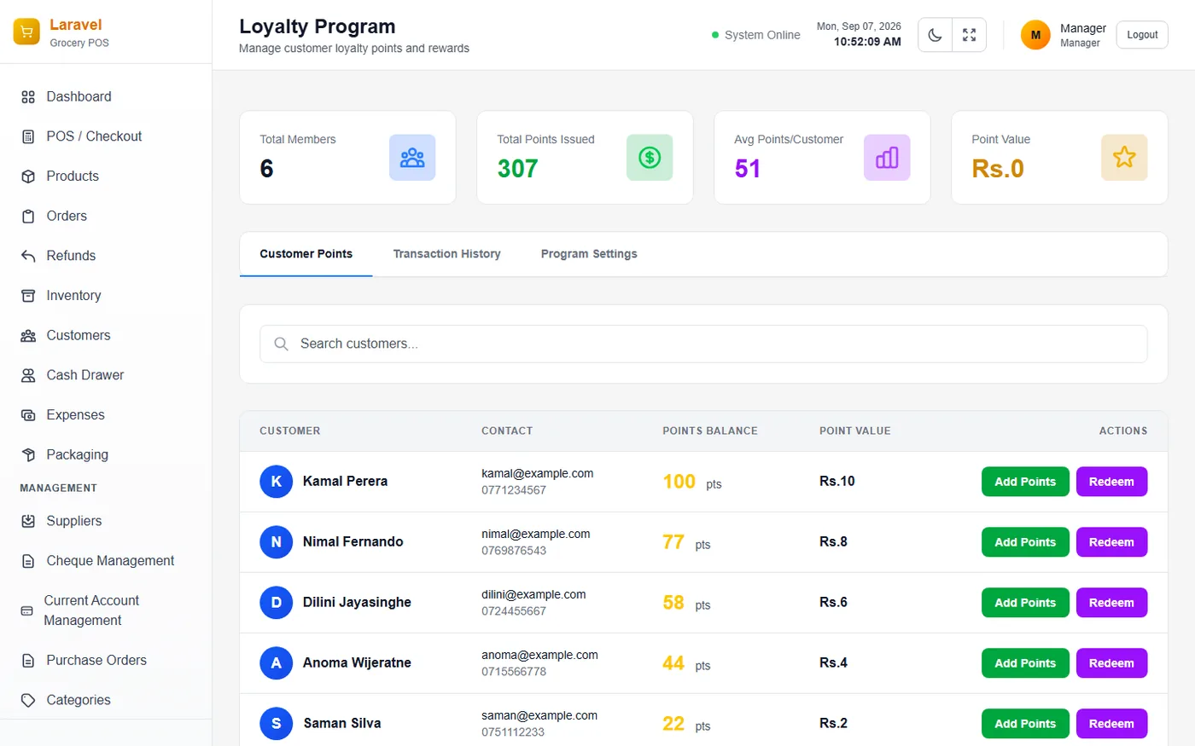Screen dimensions: 1195x746
Task: Redeem points for Nimal Fernando
Action: click(1111, 542)
